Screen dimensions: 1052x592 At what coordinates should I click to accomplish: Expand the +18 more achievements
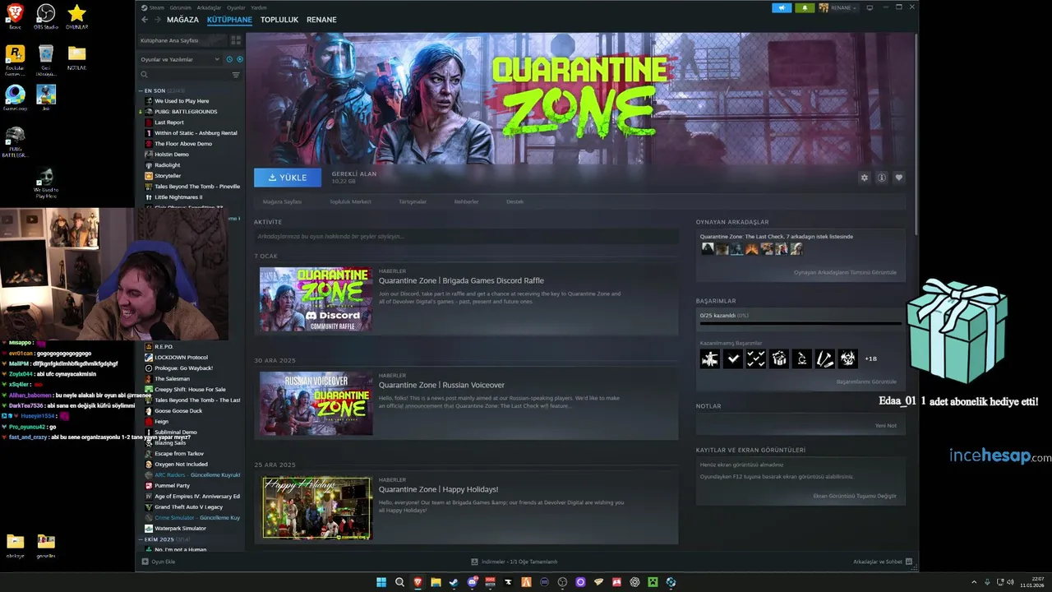[870, 358]
